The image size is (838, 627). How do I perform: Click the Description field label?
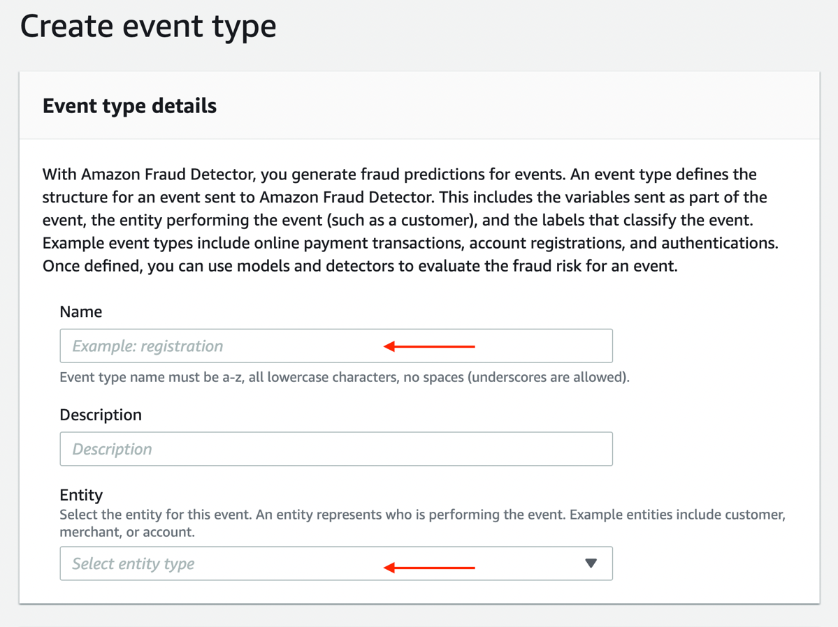point(101,415)
